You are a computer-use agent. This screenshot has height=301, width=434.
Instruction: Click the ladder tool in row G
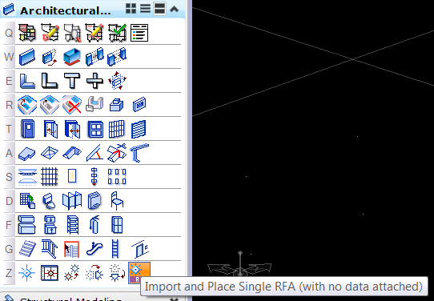[115, 248]
